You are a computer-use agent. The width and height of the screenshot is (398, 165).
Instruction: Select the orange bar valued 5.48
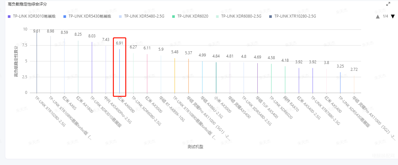[x=175, y=75]
